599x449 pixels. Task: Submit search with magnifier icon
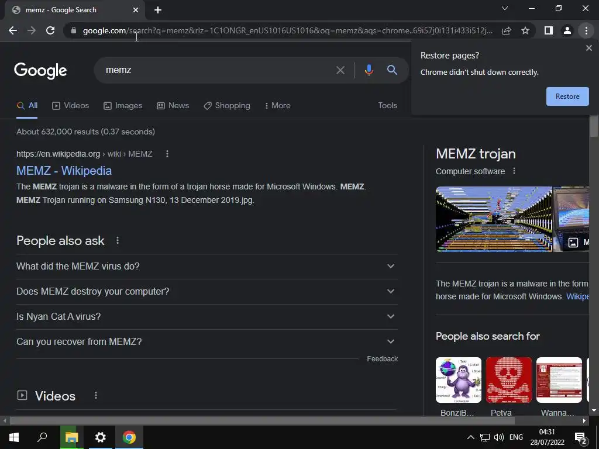[x=392, y=70]
